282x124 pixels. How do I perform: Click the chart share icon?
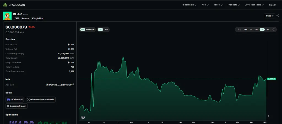click(x=273, y=29)
